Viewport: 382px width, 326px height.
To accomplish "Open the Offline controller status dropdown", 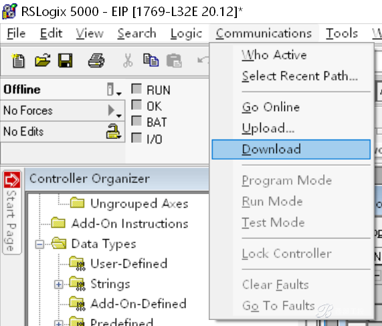I will 114,90.
